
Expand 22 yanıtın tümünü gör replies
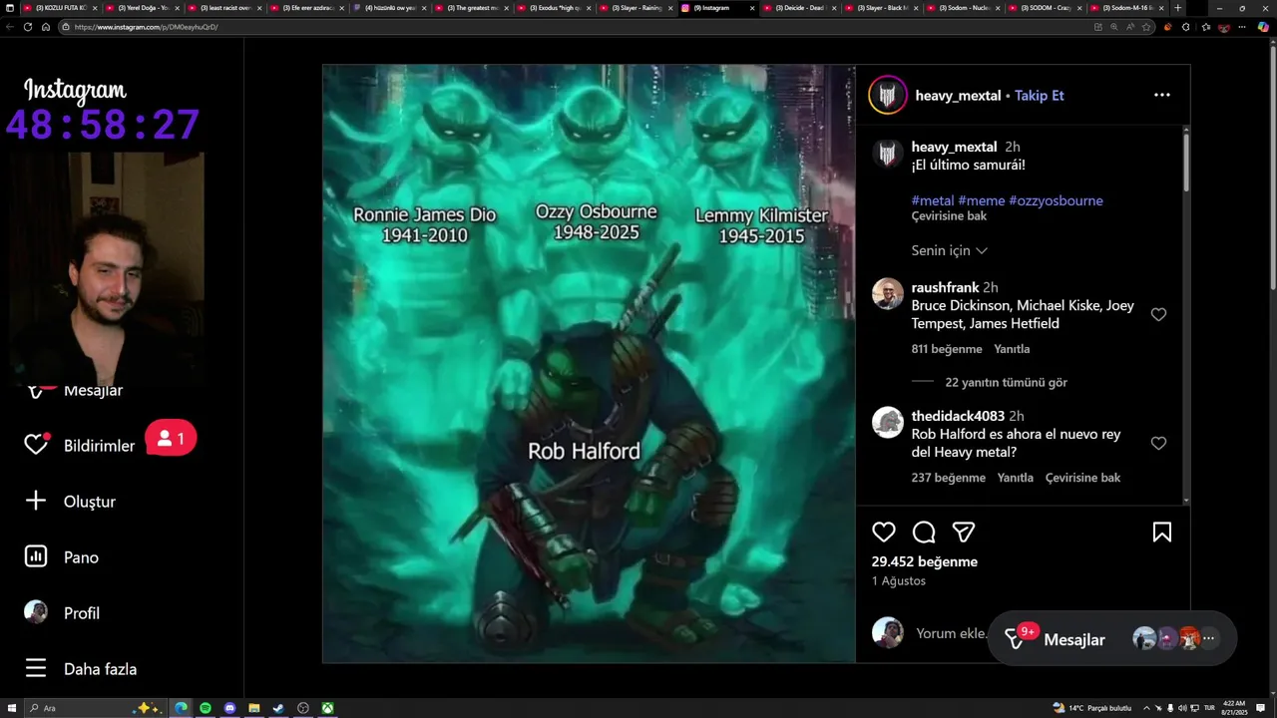click(1006, 382)
